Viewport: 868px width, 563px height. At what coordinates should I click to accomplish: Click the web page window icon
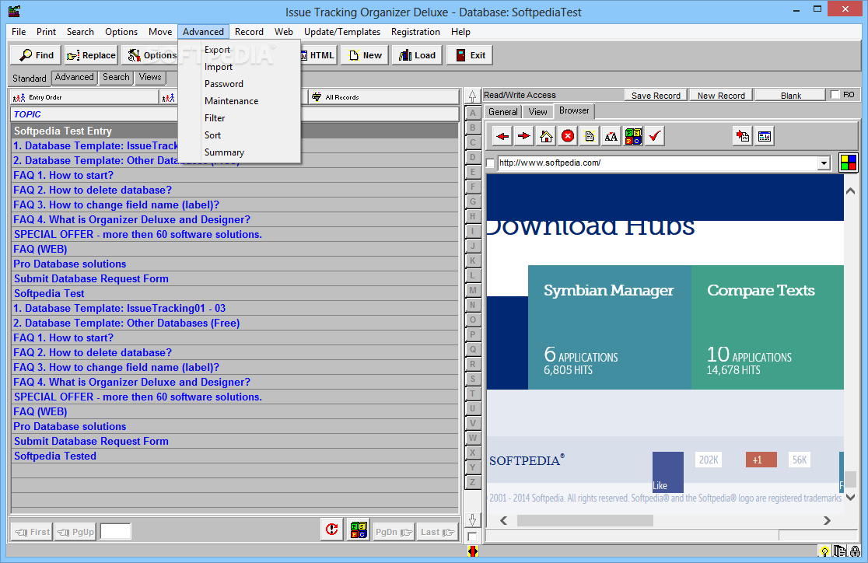click(765, 136)
